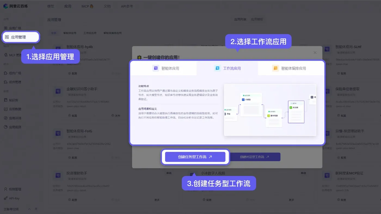Click 配置 on the 智能体应用-SLHf card
This screenshot has width=381, height=214.
pos(342,73)
